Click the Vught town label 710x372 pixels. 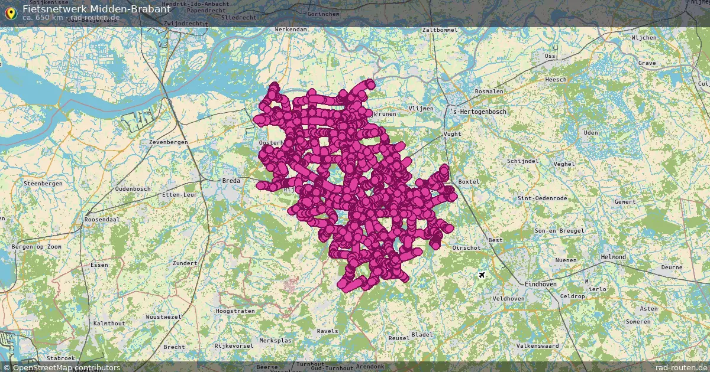[x=452, y=134]
